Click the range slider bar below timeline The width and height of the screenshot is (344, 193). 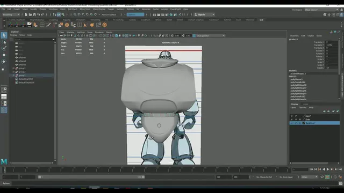point(91,177)
